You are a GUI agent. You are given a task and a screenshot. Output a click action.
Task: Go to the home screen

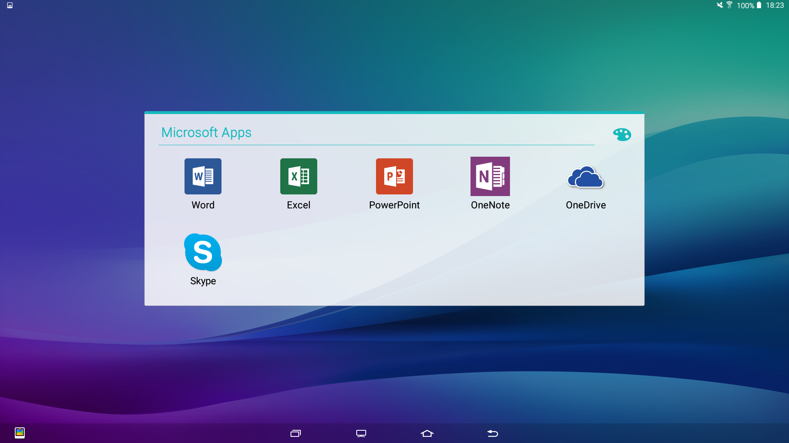[427, 433]
